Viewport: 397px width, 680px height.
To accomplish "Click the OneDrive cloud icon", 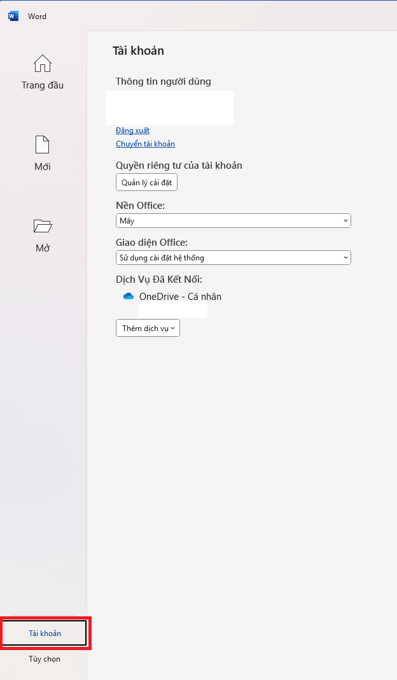I will coord(129,297).
